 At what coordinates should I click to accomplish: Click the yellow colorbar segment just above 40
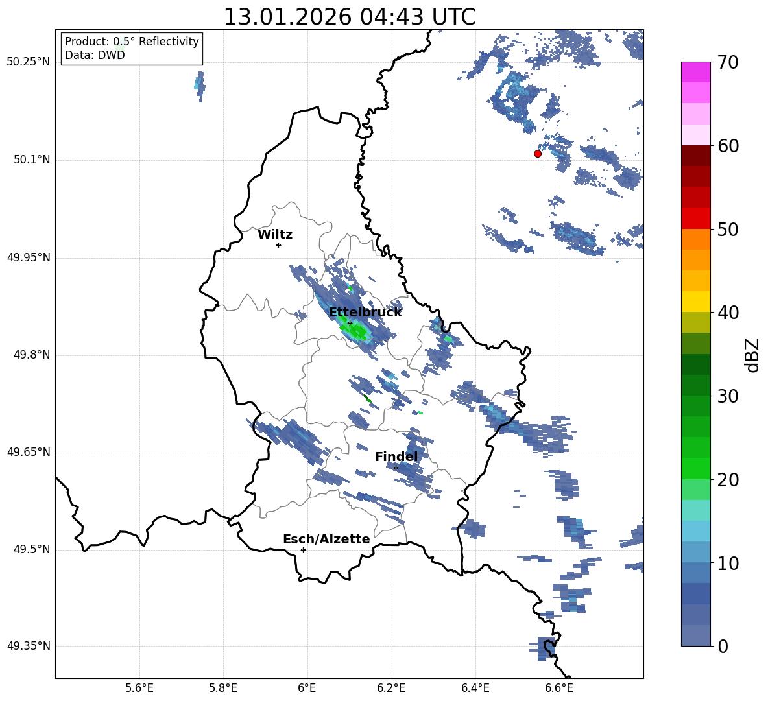(x=695, y=302)
